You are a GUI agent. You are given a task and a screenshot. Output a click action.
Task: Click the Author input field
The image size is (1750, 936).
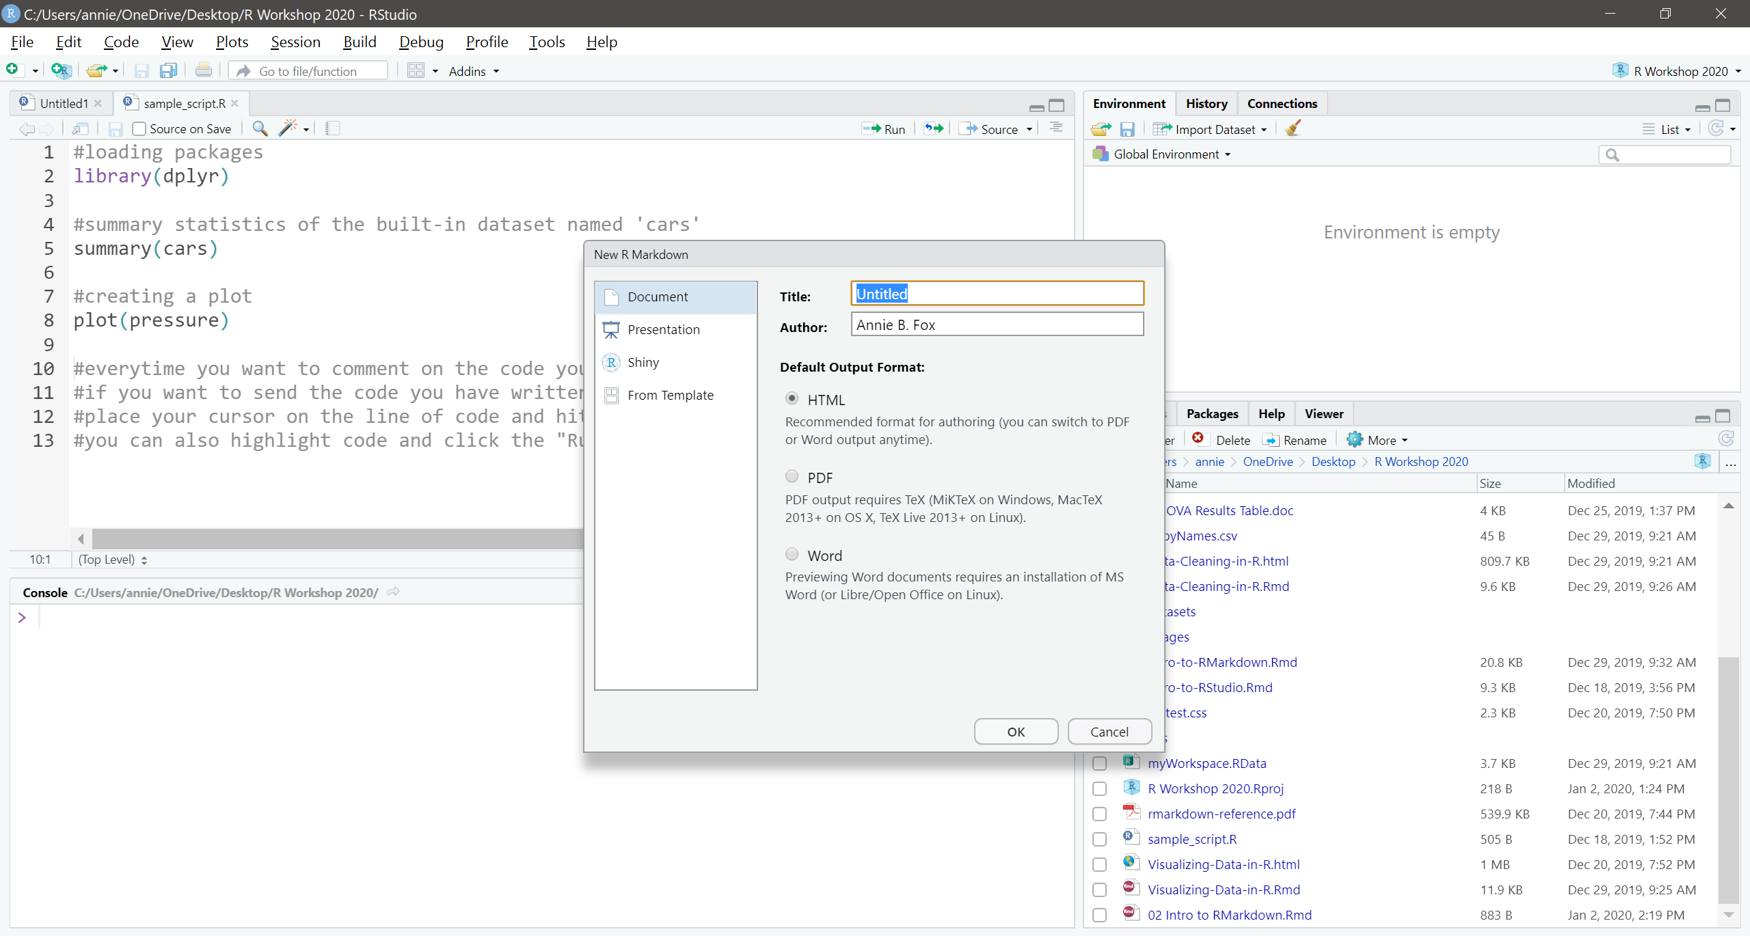pos(997,325)
